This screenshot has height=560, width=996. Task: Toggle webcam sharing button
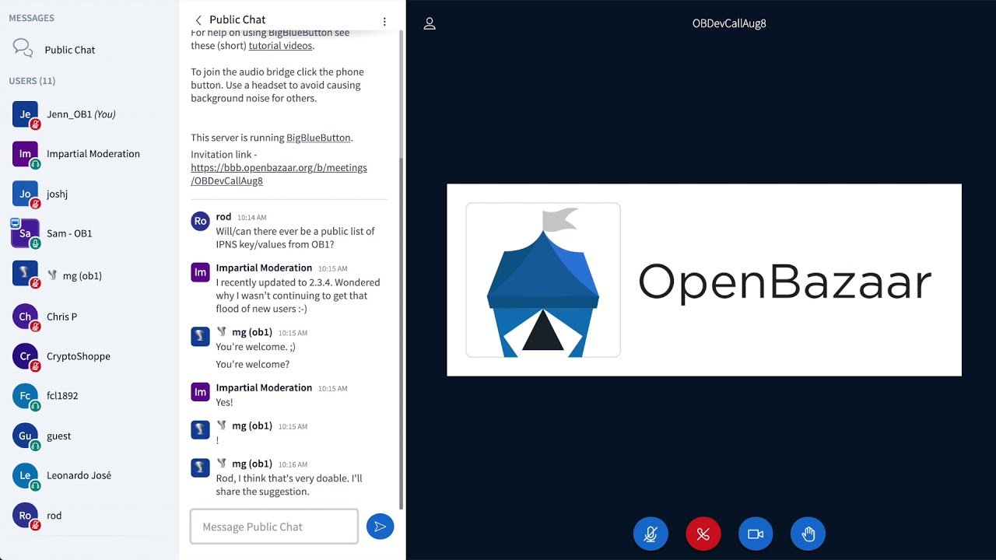coord(756,534)
